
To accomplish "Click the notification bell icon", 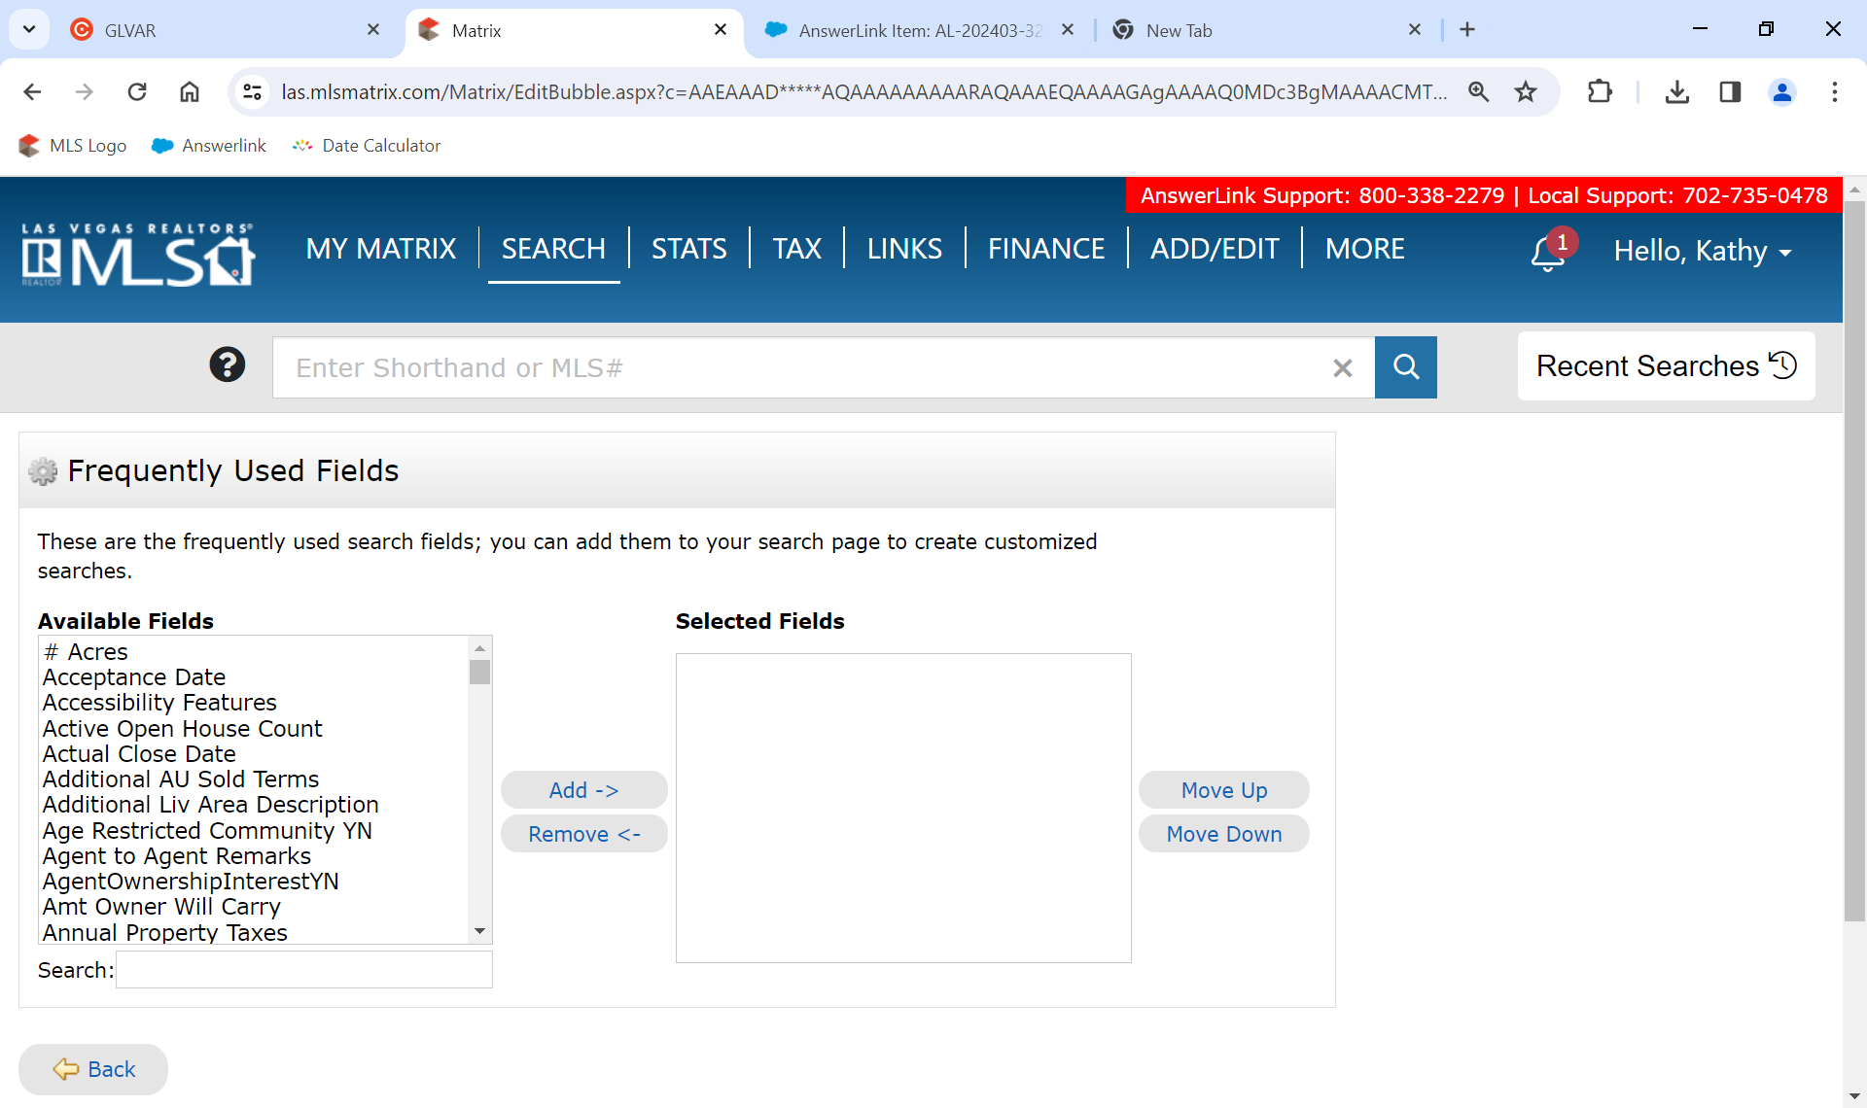I will [x=1547, y=253].
